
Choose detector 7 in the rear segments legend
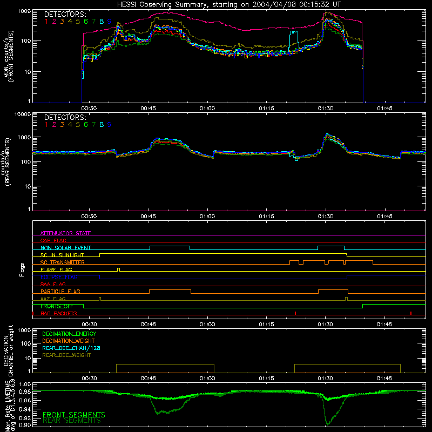(x=93, y=125)
